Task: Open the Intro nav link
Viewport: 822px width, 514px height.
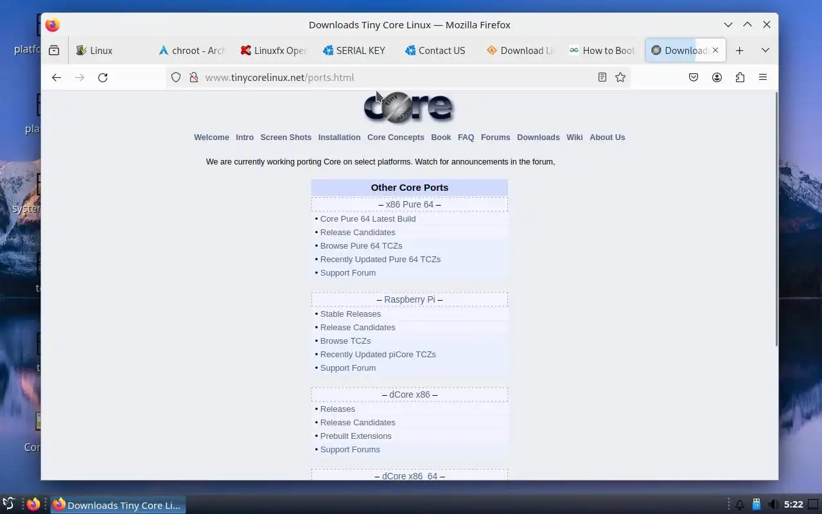Action: 245,137
